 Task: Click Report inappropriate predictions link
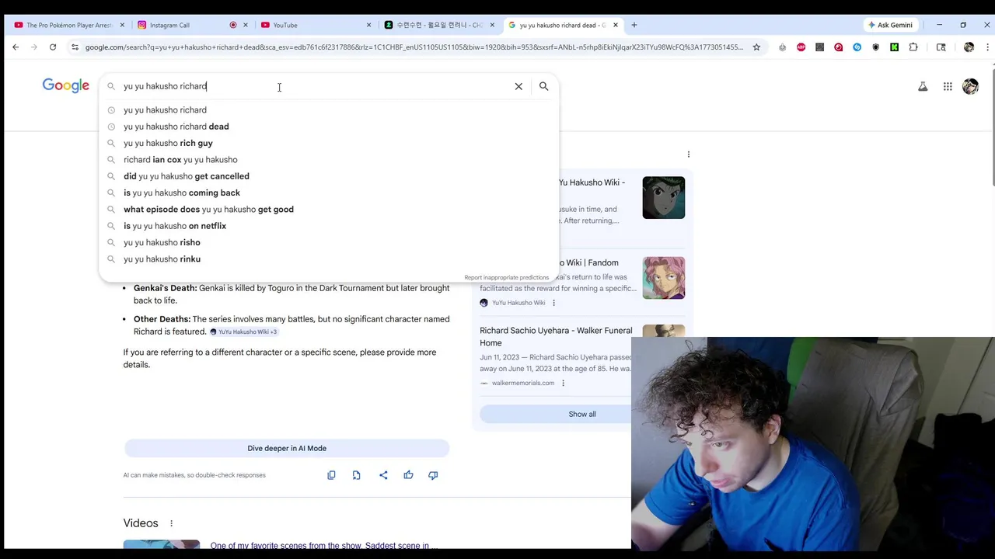tap(507, 277)
